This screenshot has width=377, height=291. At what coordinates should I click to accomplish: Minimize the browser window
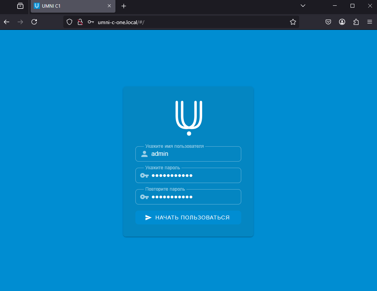click(x=335, y=6)
